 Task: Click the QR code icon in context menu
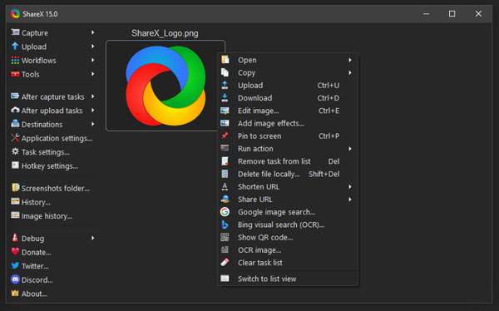(225, 237)
